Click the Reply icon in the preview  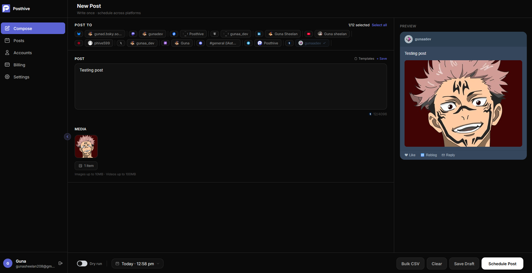[443, 155]
